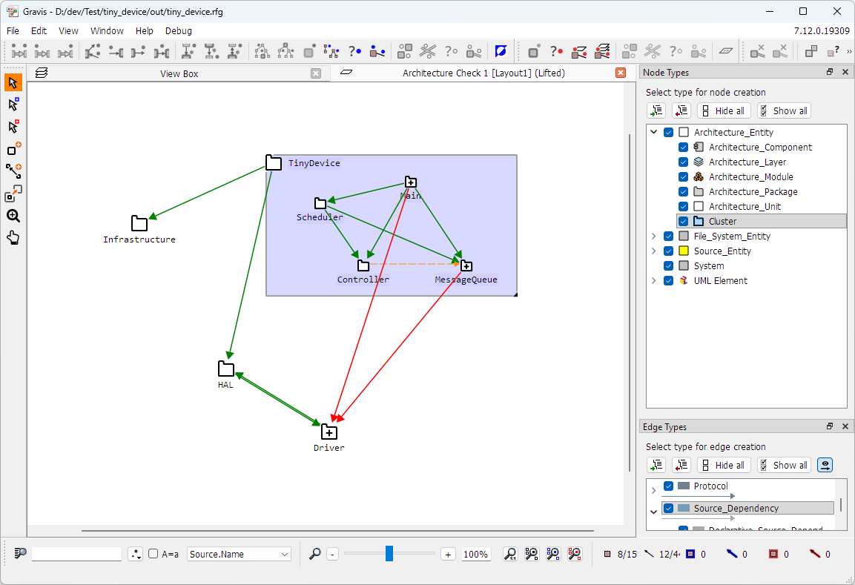
Task: Toggle the Architecture_Module checkbox
Action: pyautogui.click(x=683, y=176)
